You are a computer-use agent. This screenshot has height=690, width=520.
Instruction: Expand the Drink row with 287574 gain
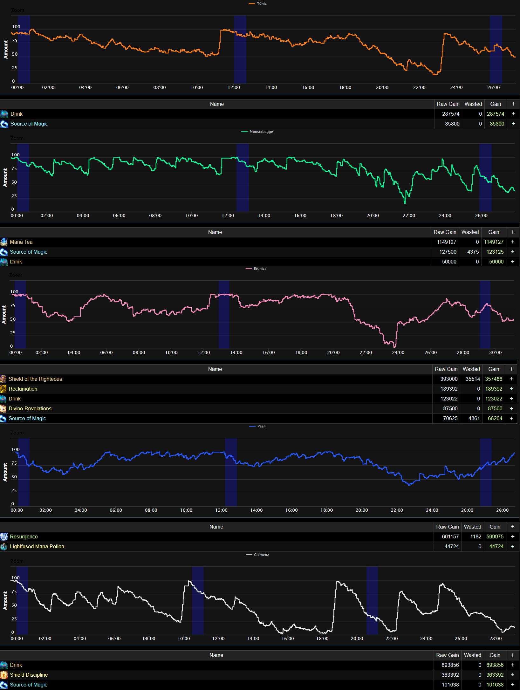[x=513, y=114]
